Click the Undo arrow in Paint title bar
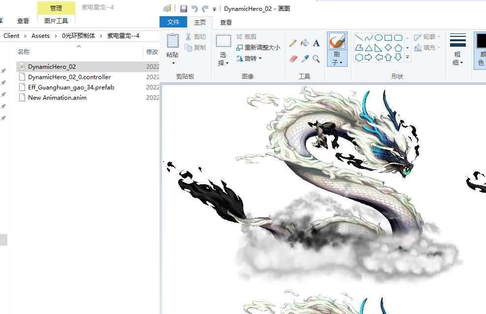This screenshot has width=486, height=314. [194, 9]
